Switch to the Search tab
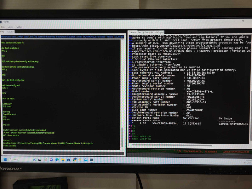The image size is (252, 189). (x=11, y=32)
